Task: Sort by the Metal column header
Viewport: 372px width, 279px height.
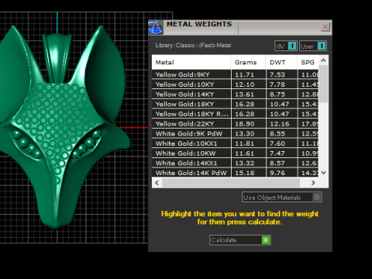Action: point(191,62)
